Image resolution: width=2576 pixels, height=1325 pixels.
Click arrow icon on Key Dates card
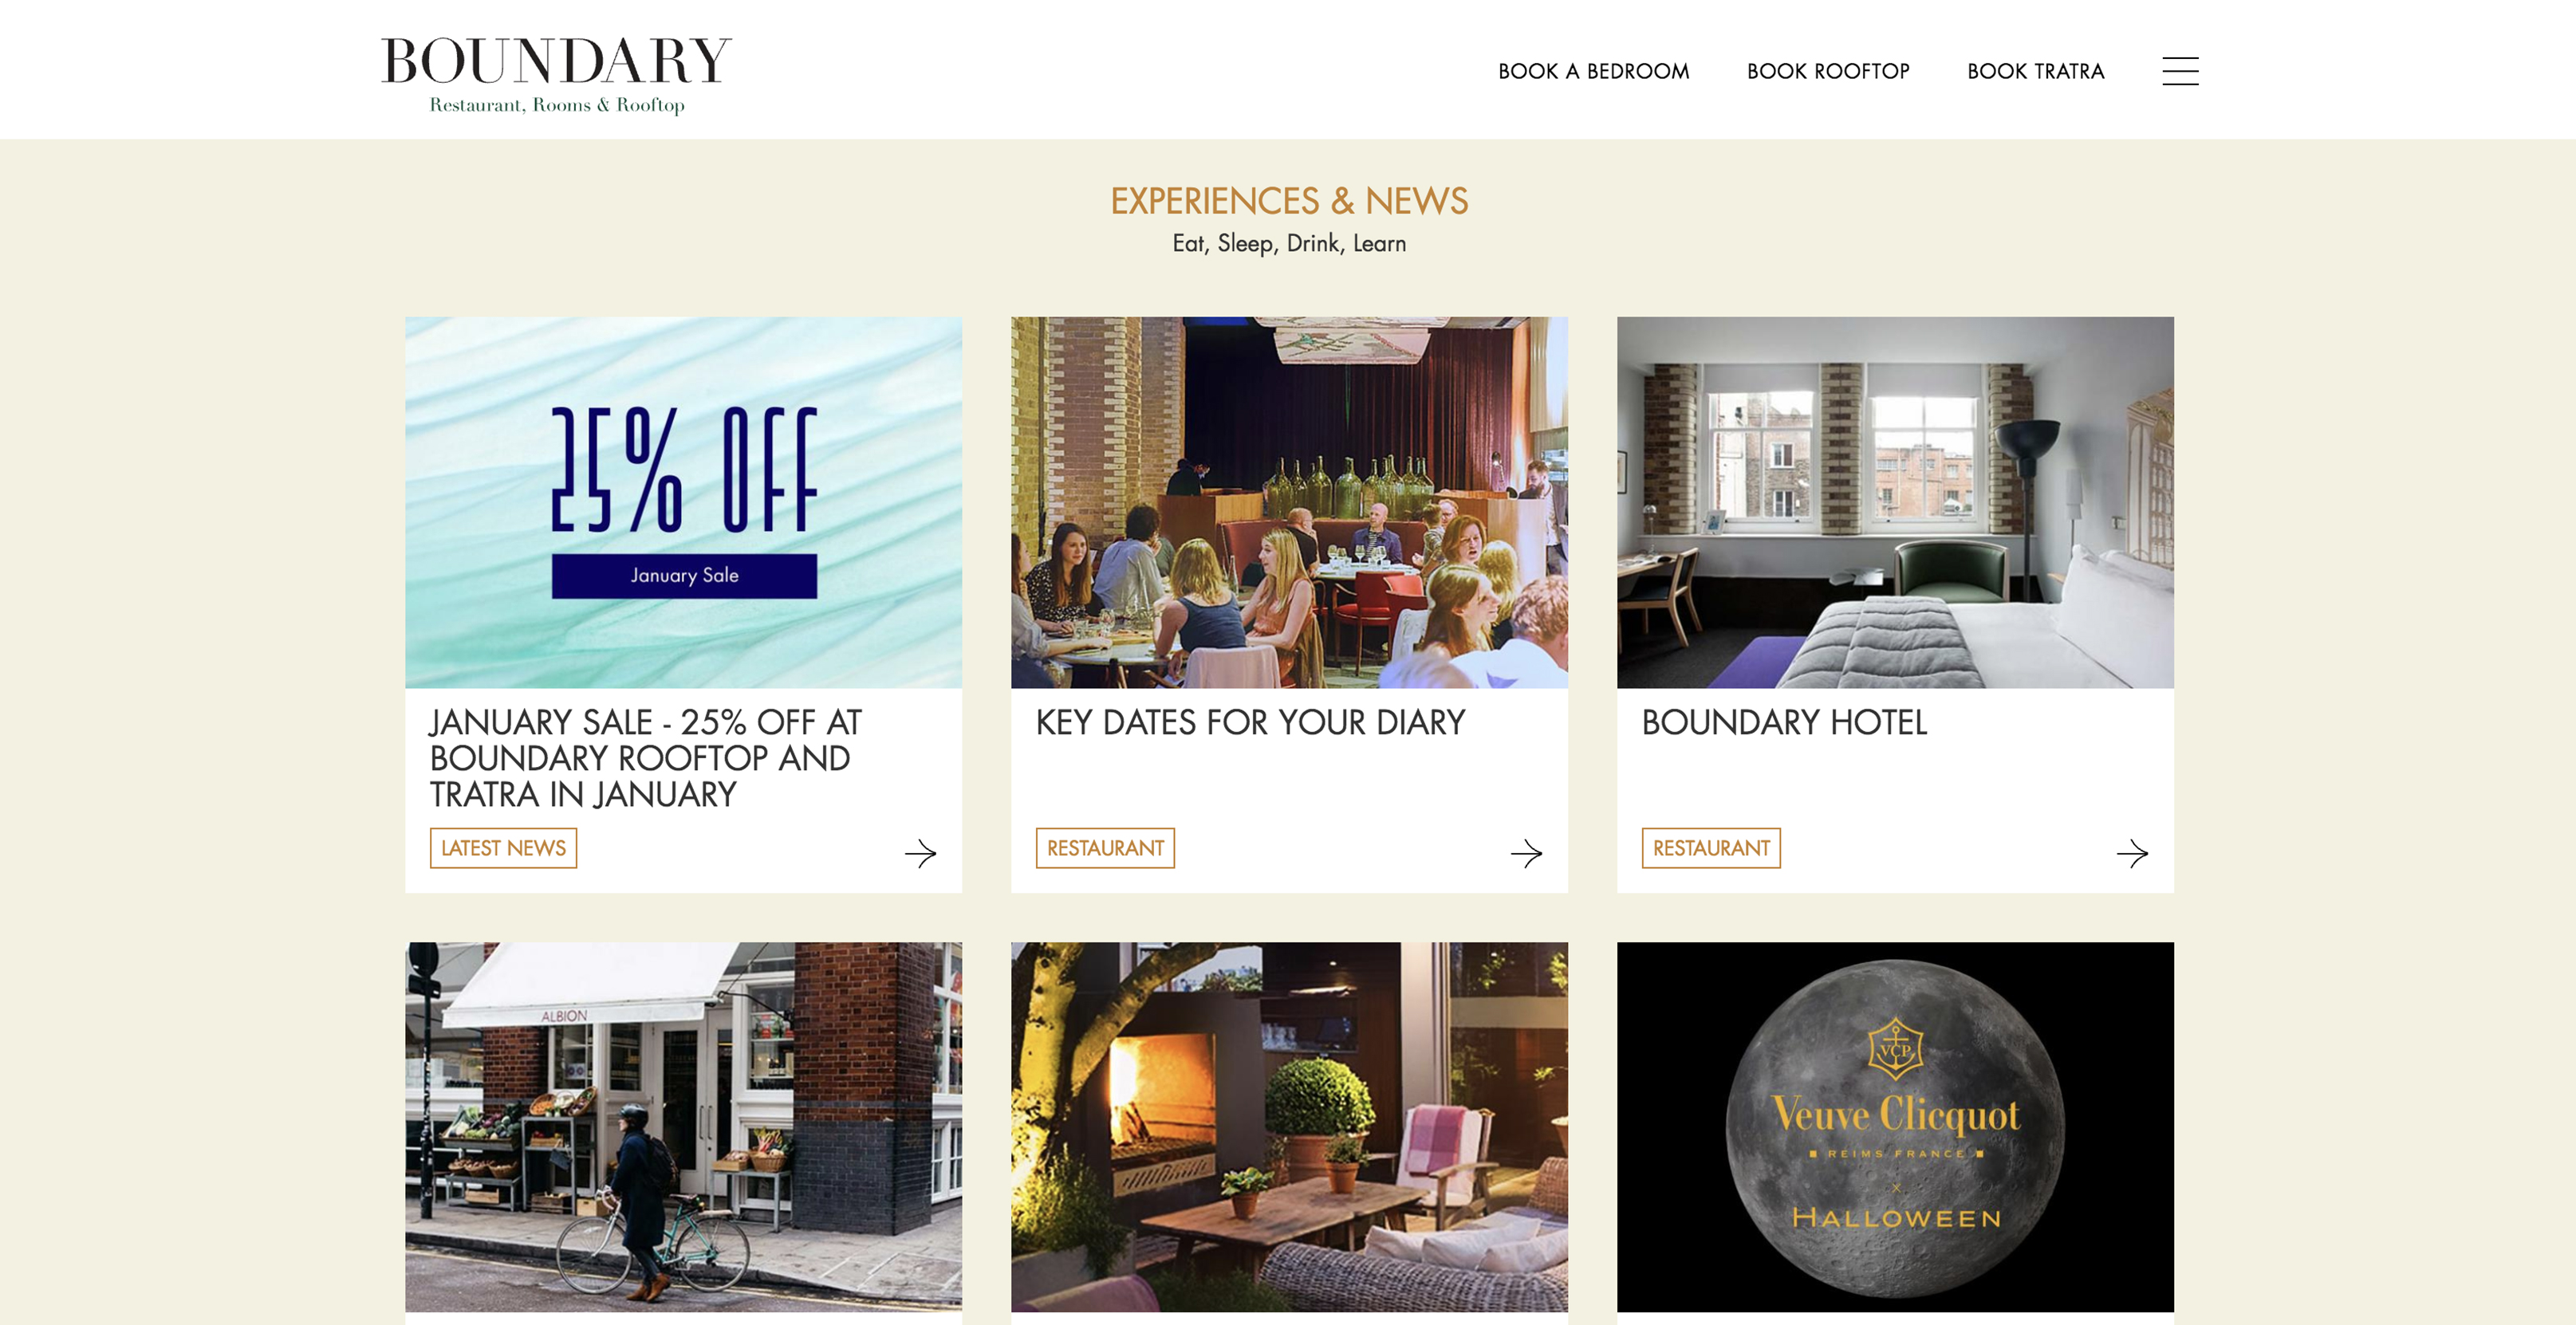pyautogui.click(x=1526, y=853)
